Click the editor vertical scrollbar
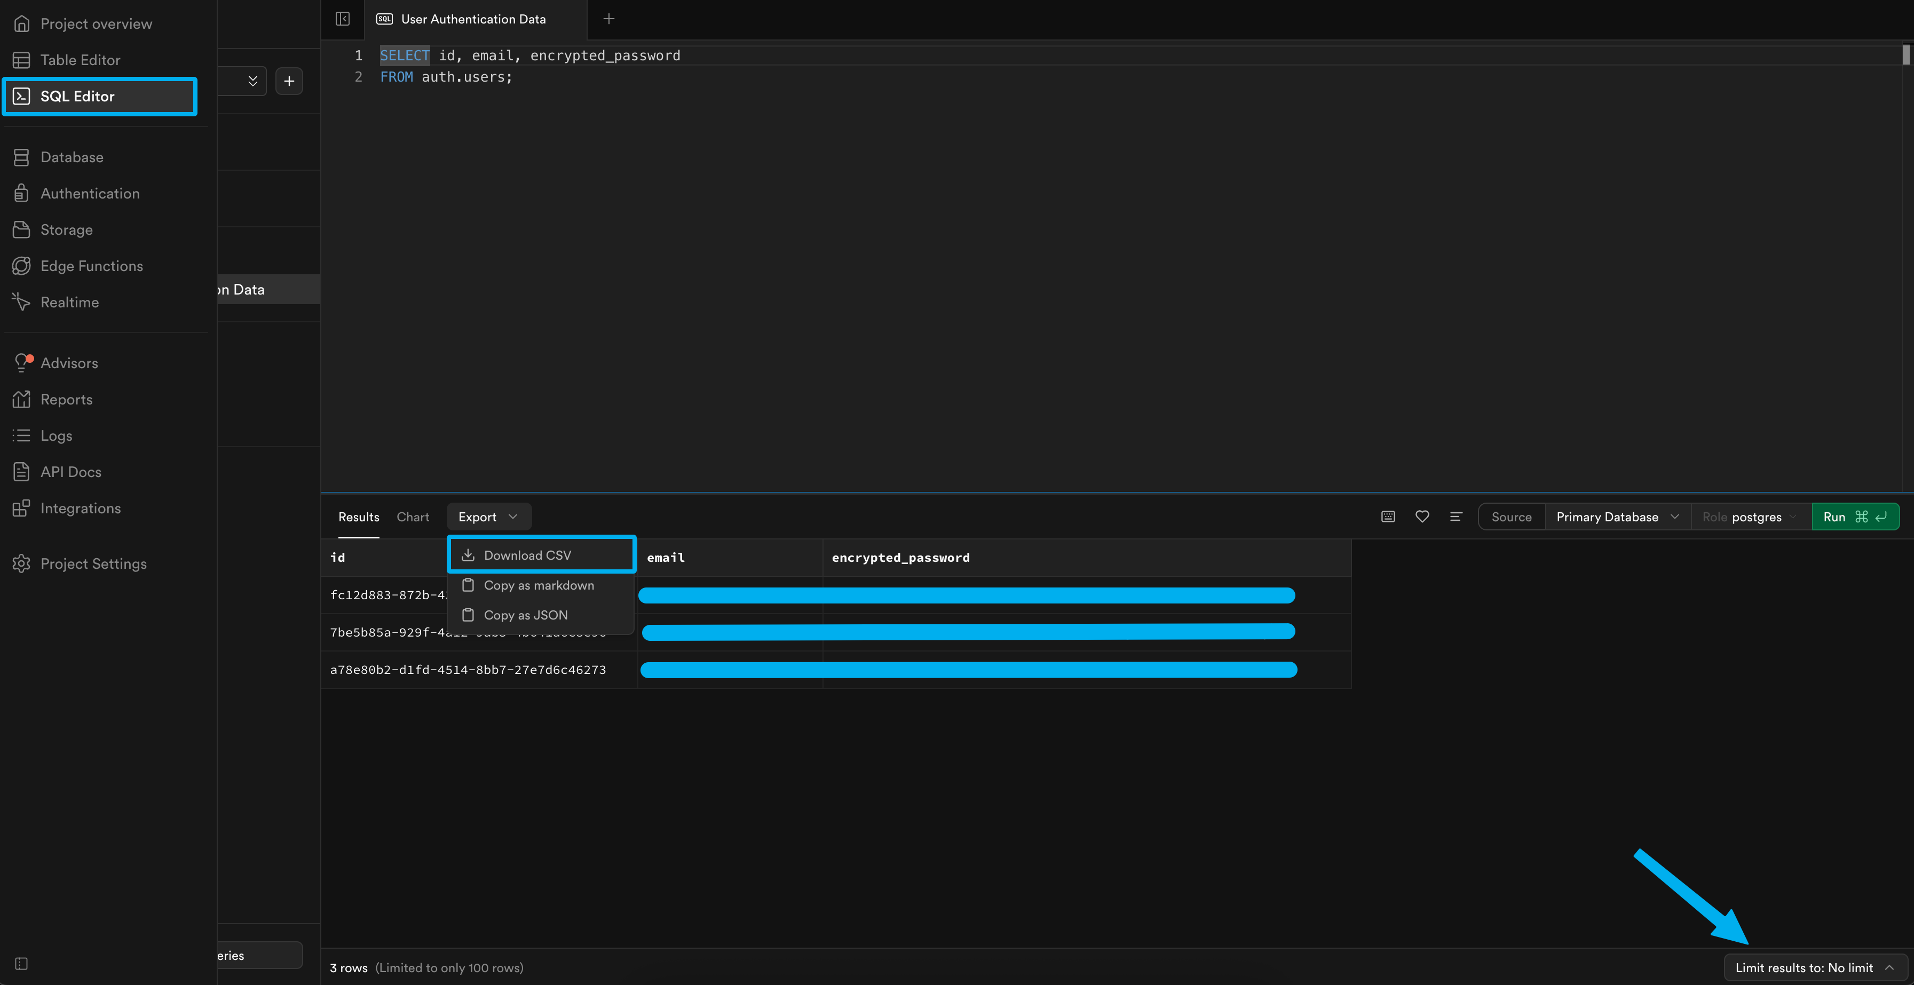 (x=1906, y=55)
